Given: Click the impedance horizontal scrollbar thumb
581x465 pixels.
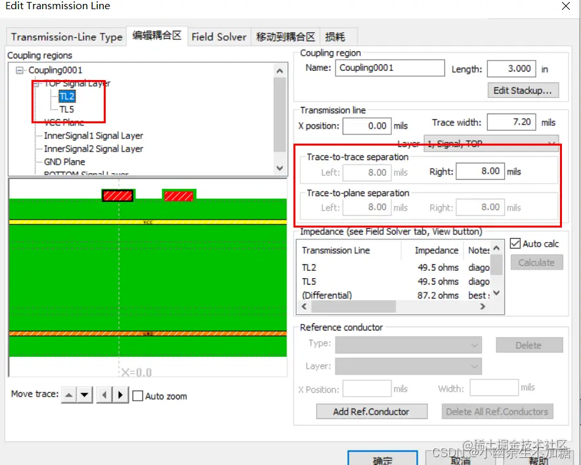Looking at the screenshot, I should click(x=353, y=306).
